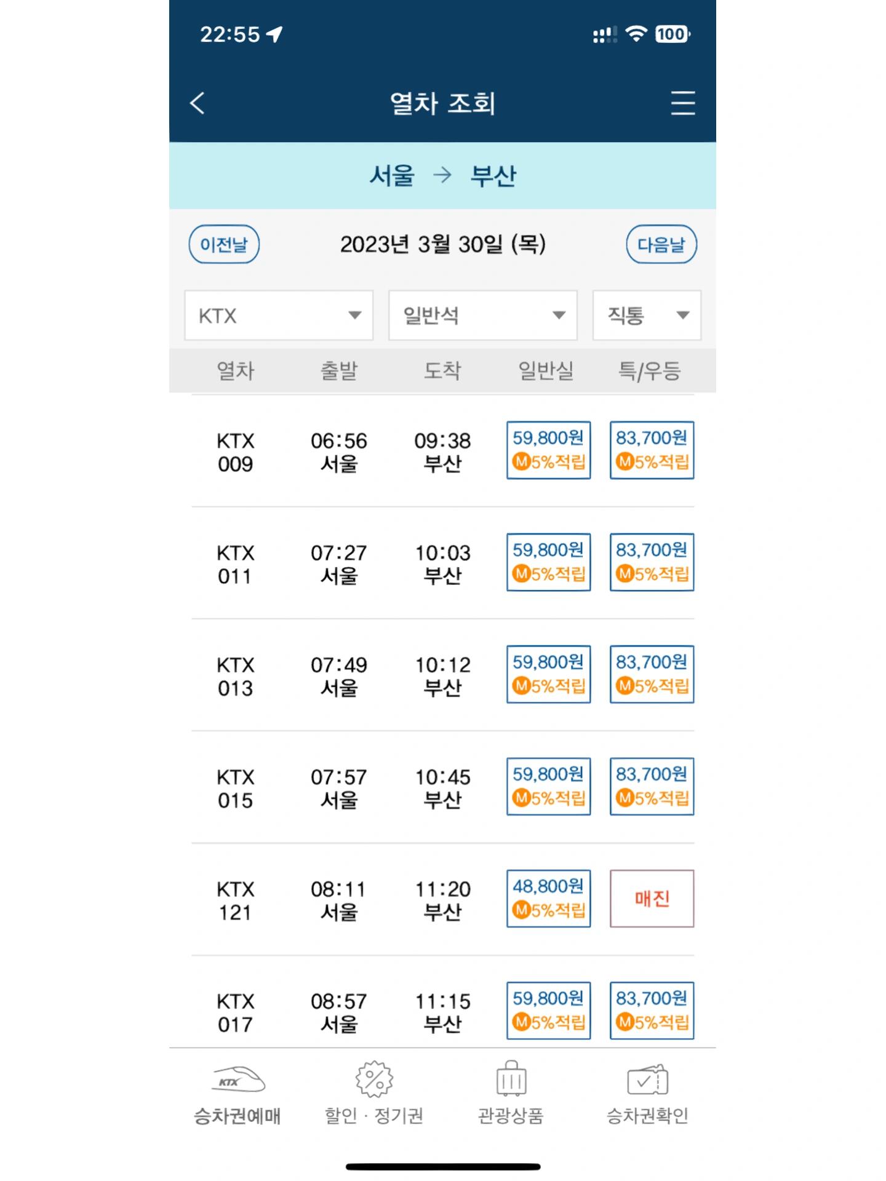Select KTX 017 특실 83,700원 fare
Viewport: 886px width, 1181px height.
coord(652,1011)
